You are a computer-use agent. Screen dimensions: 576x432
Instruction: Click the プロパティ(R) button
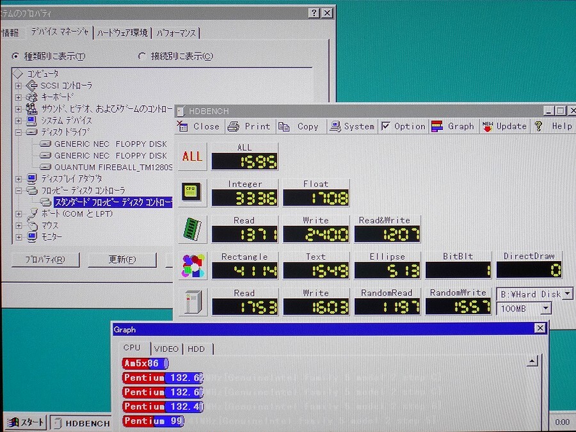[x=45, y=260]
